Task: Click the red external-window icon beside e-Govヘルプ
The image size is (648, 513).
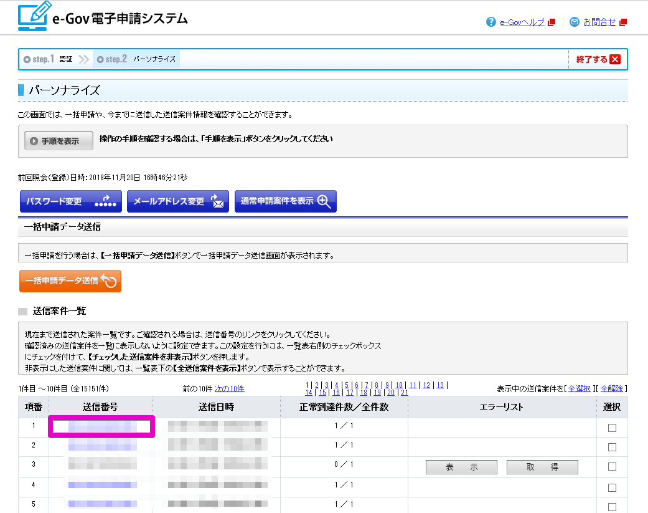Action: click(552, 22)
